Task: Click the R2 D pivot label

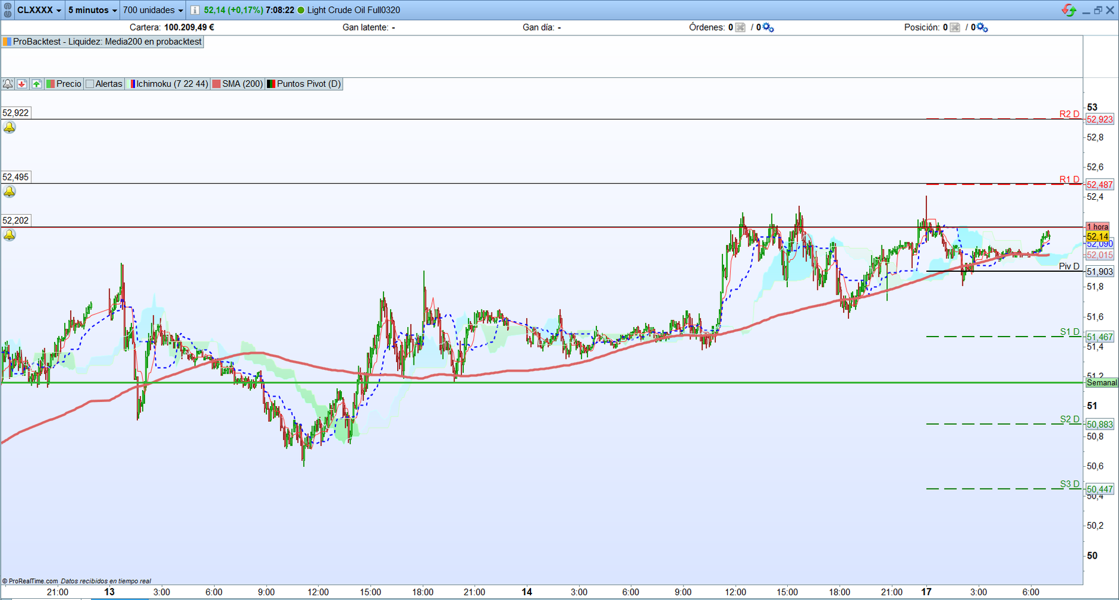Action: [1069, 114]
